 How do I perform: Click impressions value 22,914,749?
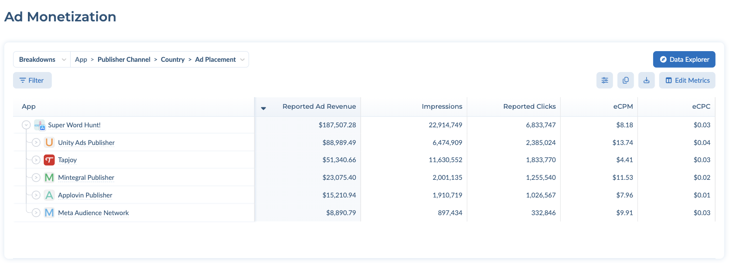coord(446,125)
